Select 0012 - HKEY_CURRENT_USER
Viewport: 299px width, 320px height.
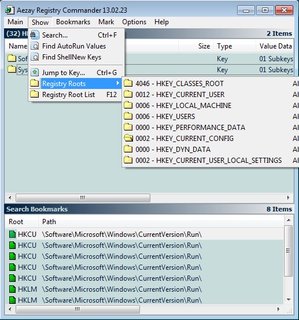coord(211,95)
